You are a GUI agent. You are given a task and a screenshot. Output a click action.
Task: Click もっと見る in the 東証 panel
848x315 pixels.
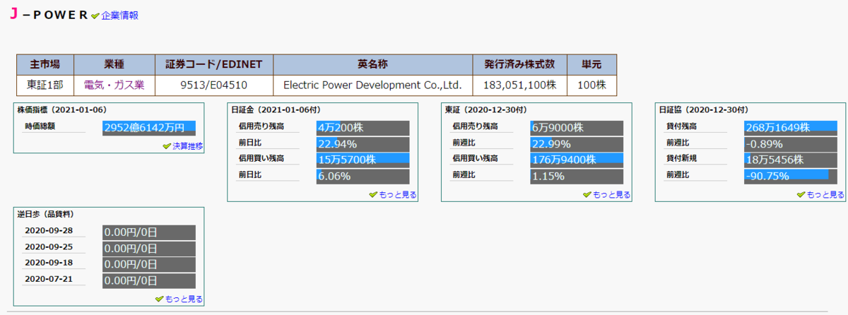click(611, 194)
